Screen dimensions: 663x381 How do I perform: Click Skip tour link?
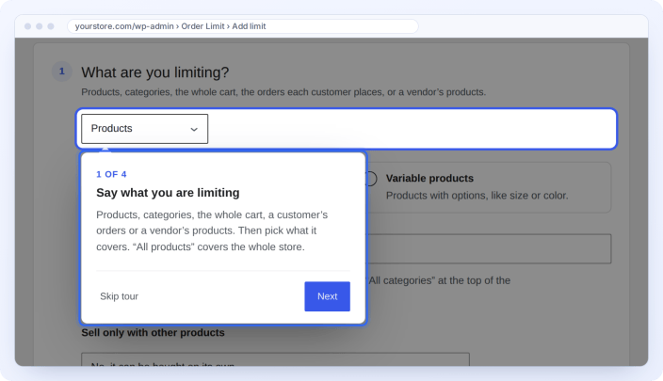(x=120, y=296)
